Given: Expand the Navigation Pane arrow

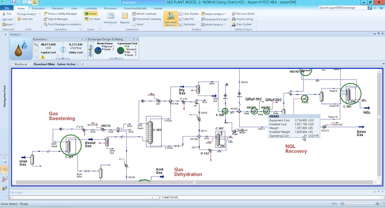Looking at the screenshot, I should 6,34.
